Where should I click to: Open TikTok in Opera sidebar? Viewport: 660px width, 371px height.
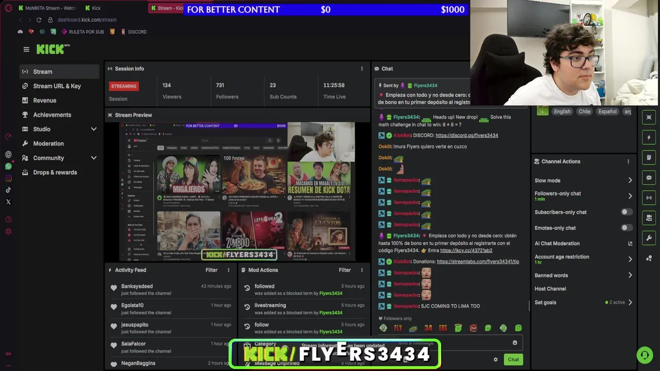click(x=8, y=190)
